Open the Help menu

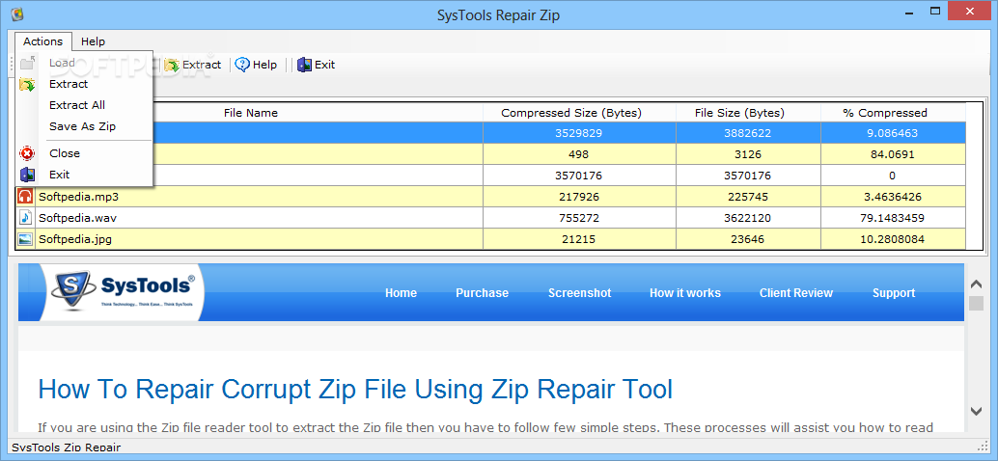(93, 41)
